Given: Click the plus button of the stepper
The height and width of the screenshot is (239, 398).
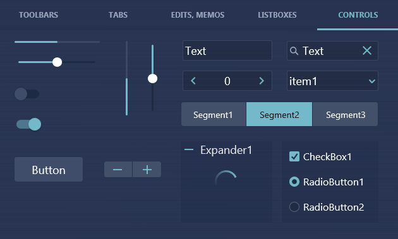Looking at the screenshot, I should 147,169.
